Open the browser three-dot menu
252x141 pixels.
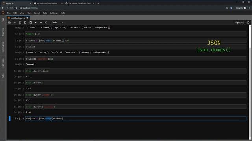tap(249, 8)
